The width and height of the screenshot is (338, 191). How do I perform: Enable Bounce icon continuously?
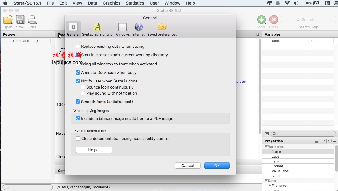click(83, 87)
